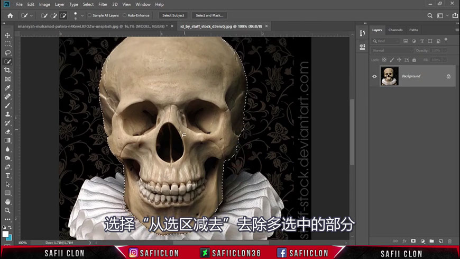
Task: Choose New Selection mode in options bar
Action: click(x=44, y=15)
